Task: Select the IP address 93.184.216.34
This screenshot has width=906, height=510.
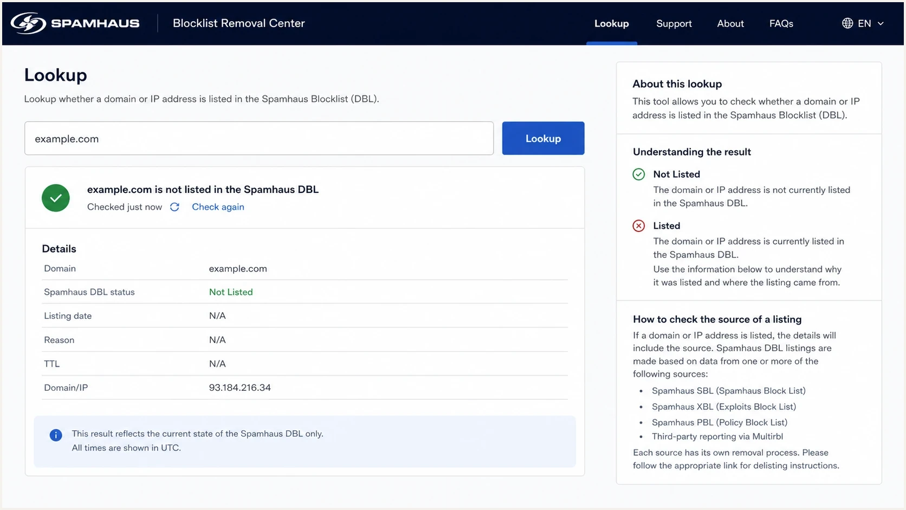Action: pos(240,388)
